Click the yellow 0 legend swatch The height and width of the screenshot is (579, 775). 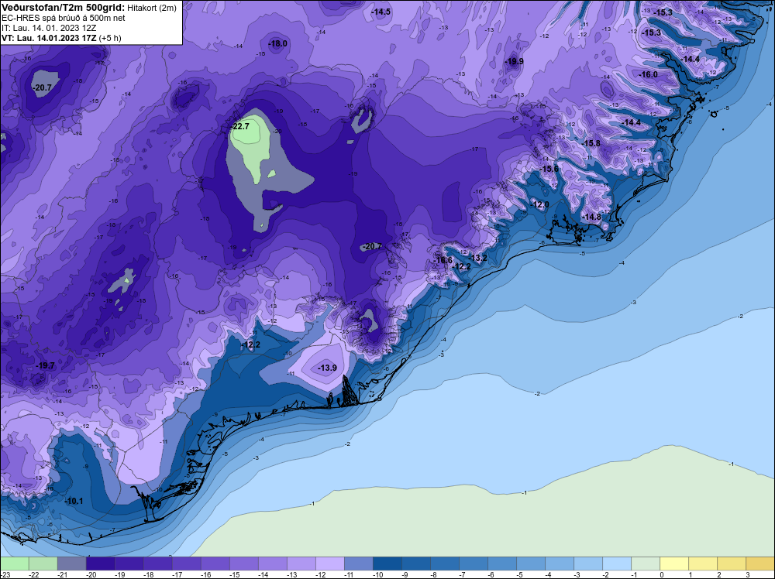[673, 564]
